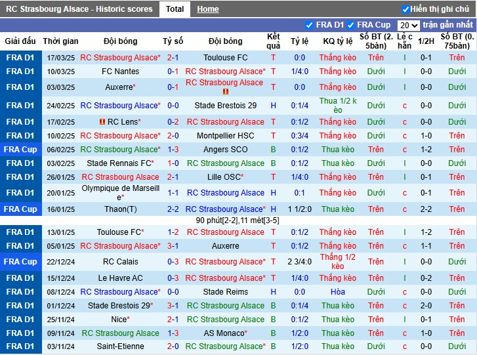Image resolution: width=477 pixels, height=355 pixels.
Task: Click Auxerre team in 05/01/25 row
Action: click(226, 246)
